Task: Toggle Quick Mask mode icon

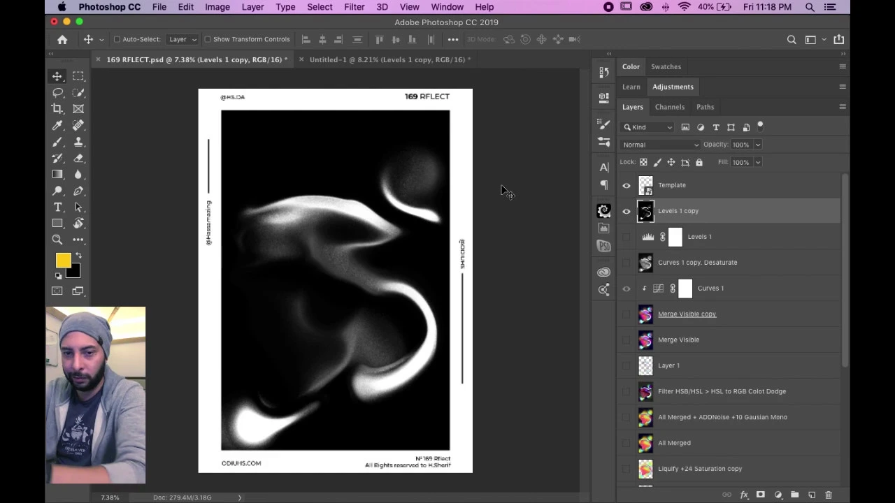Action: pos(57,291)
